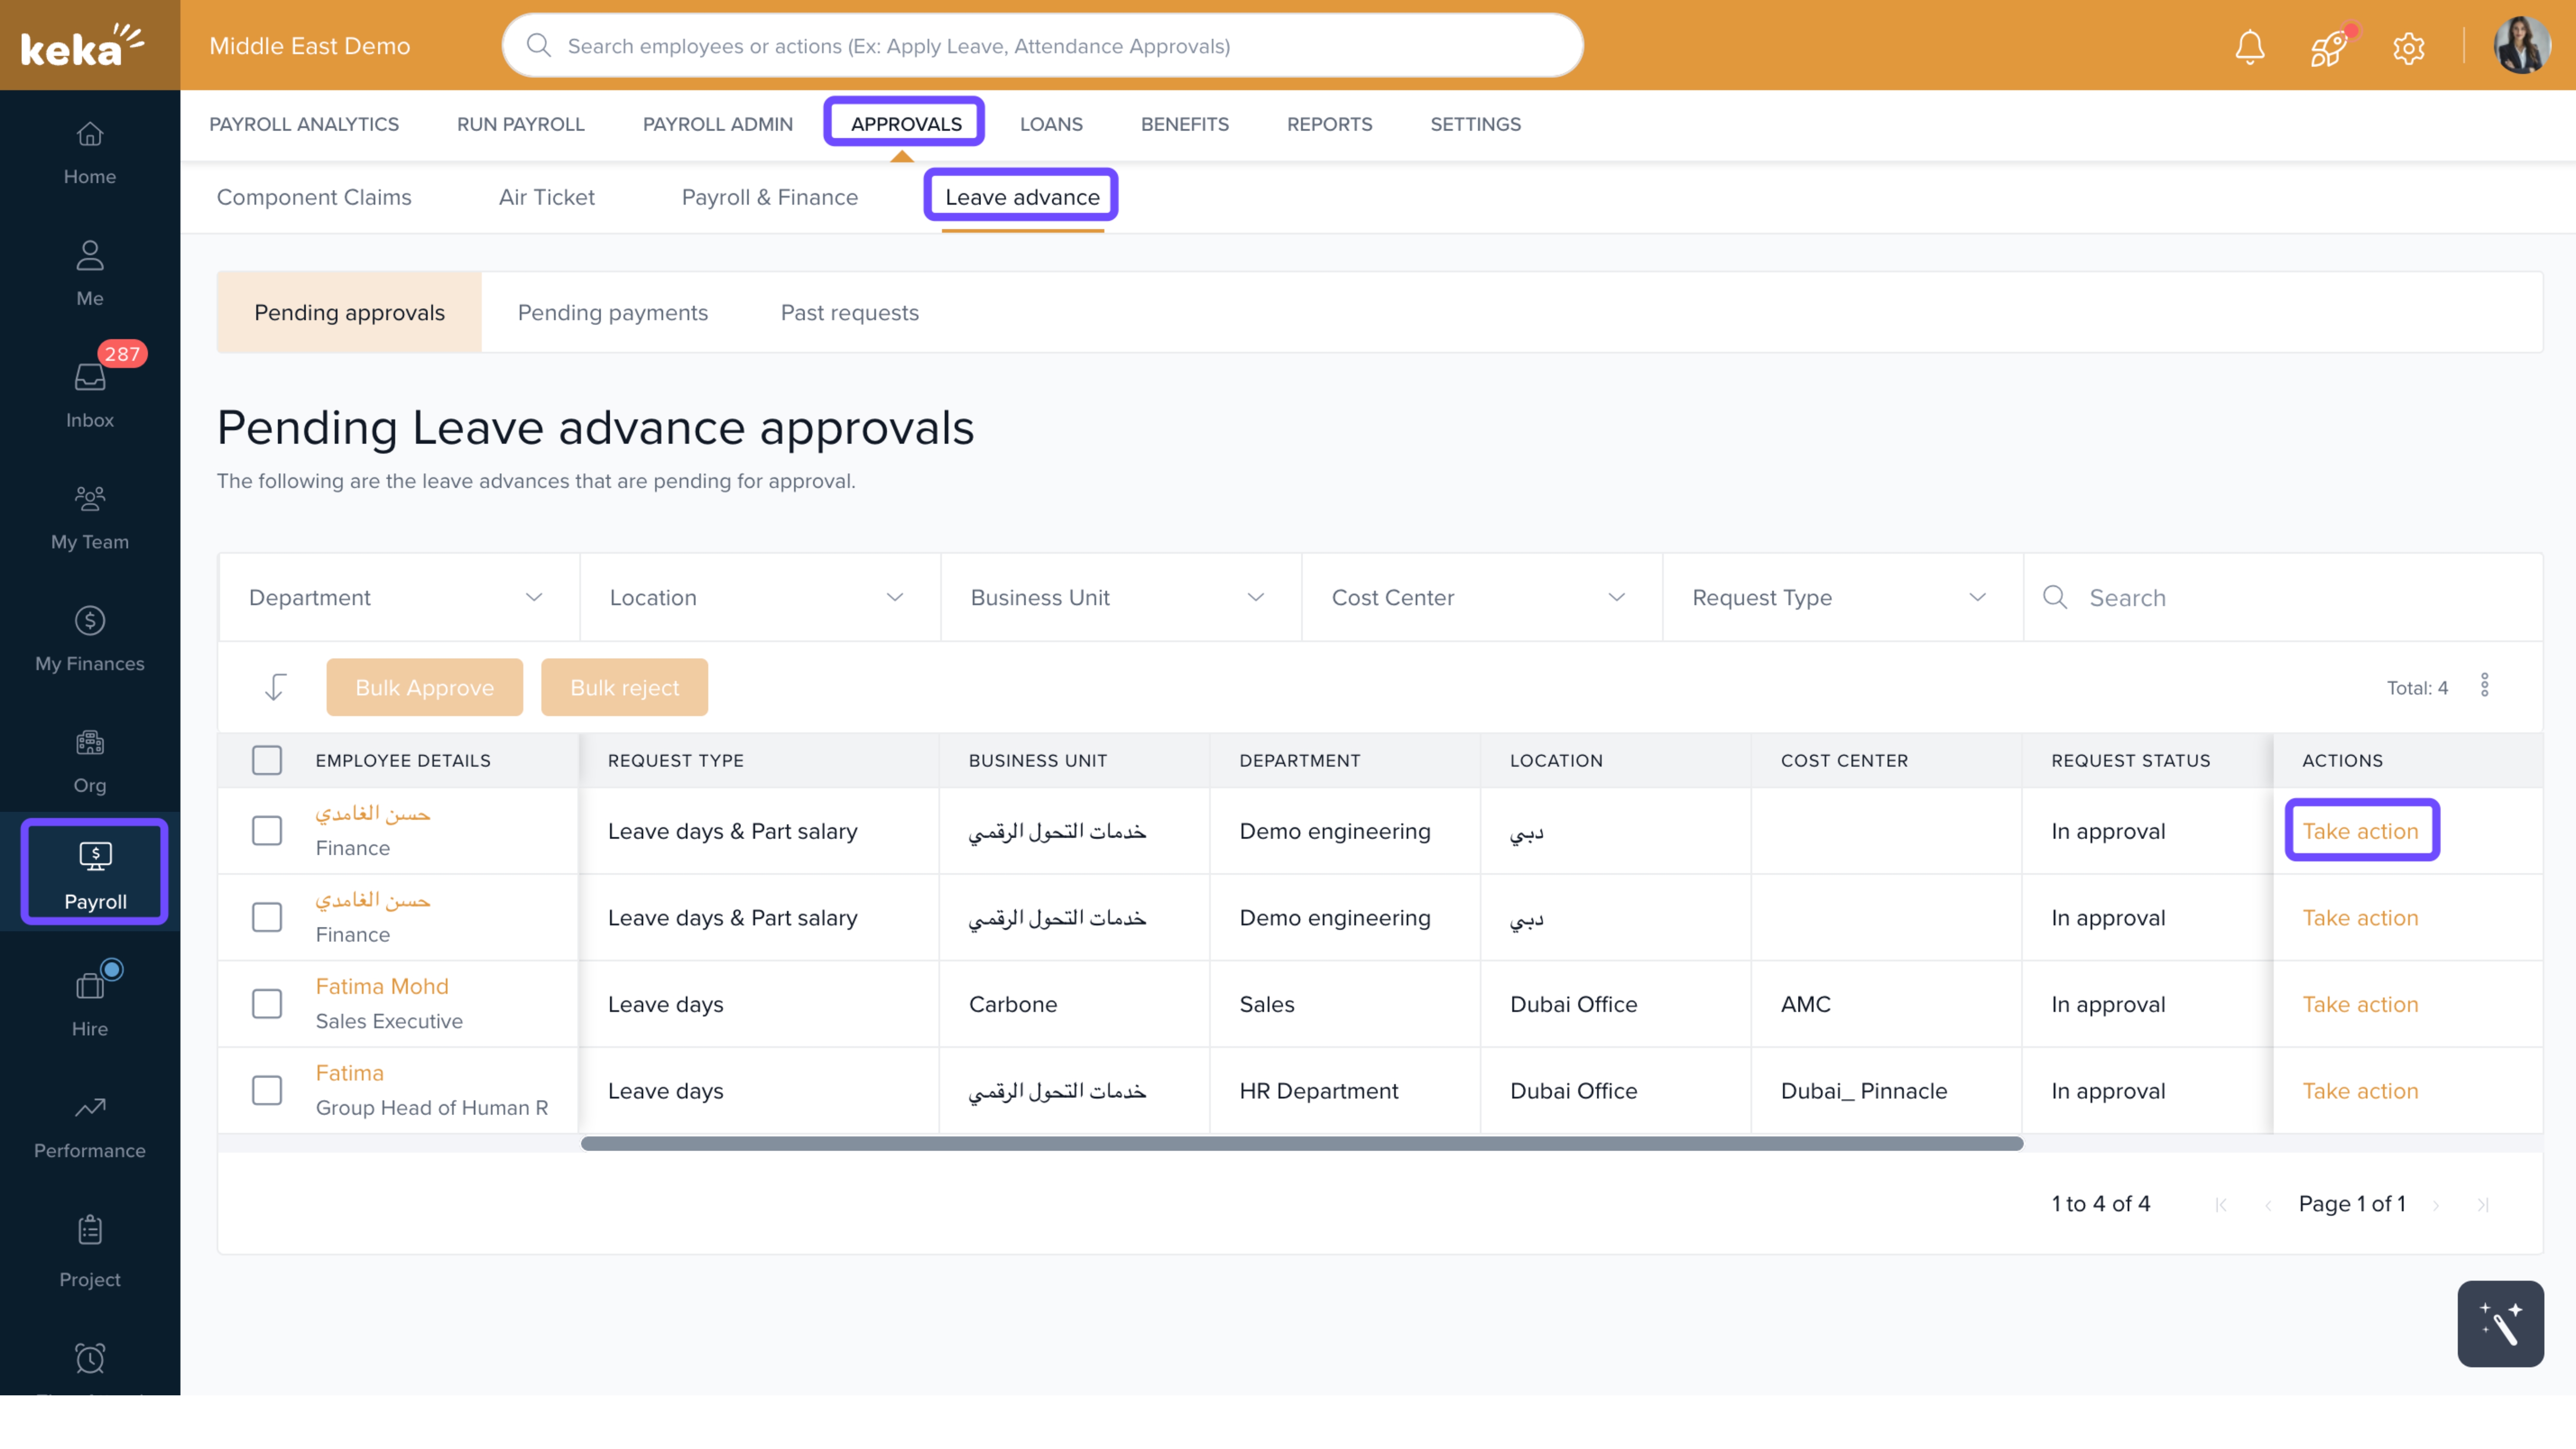The width and height of the screenshot is (2576, 1449).
Task: Switch to Pending payments tab
Action: [612, 312]
